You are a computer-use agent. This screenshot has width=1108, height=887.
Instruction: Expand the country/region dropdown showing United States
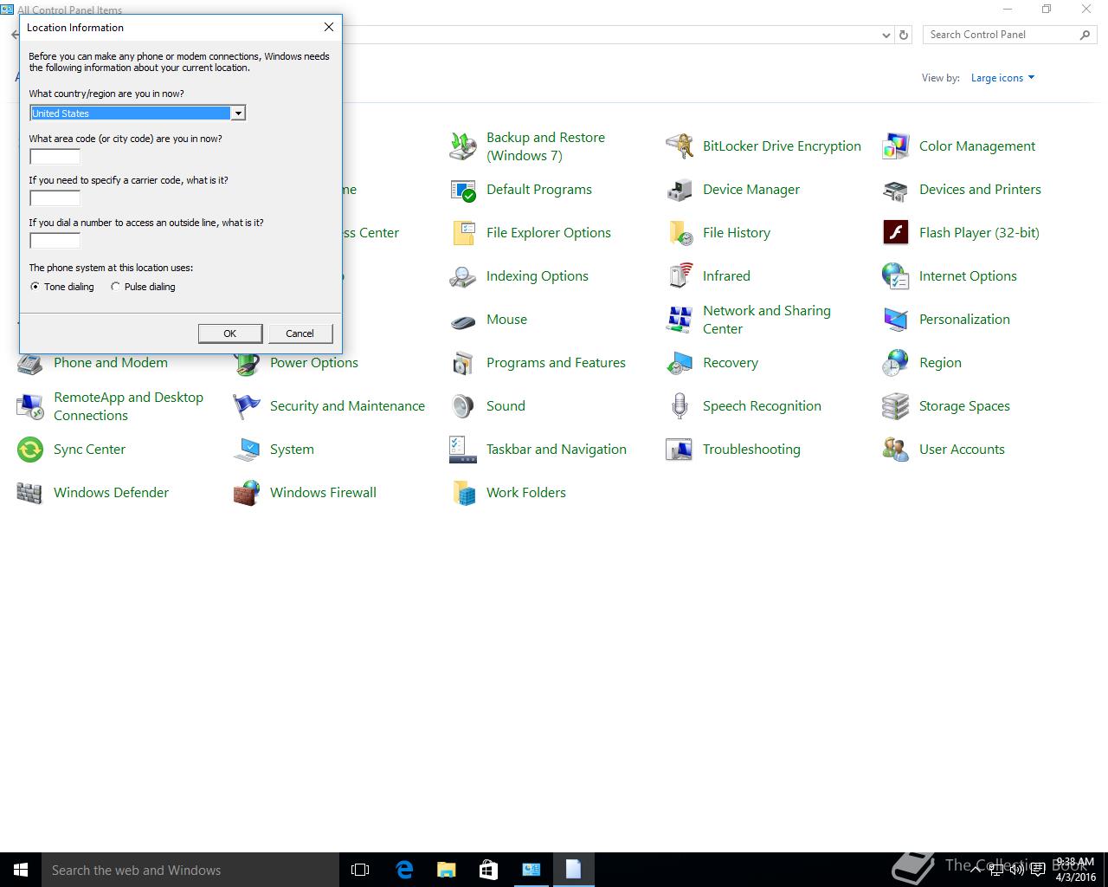(237, 113)
